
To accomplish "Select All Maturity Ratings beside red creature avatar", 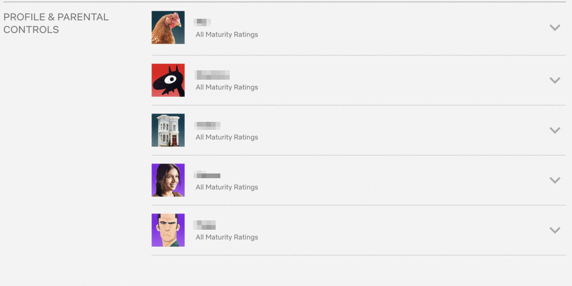I will point(227,87).
